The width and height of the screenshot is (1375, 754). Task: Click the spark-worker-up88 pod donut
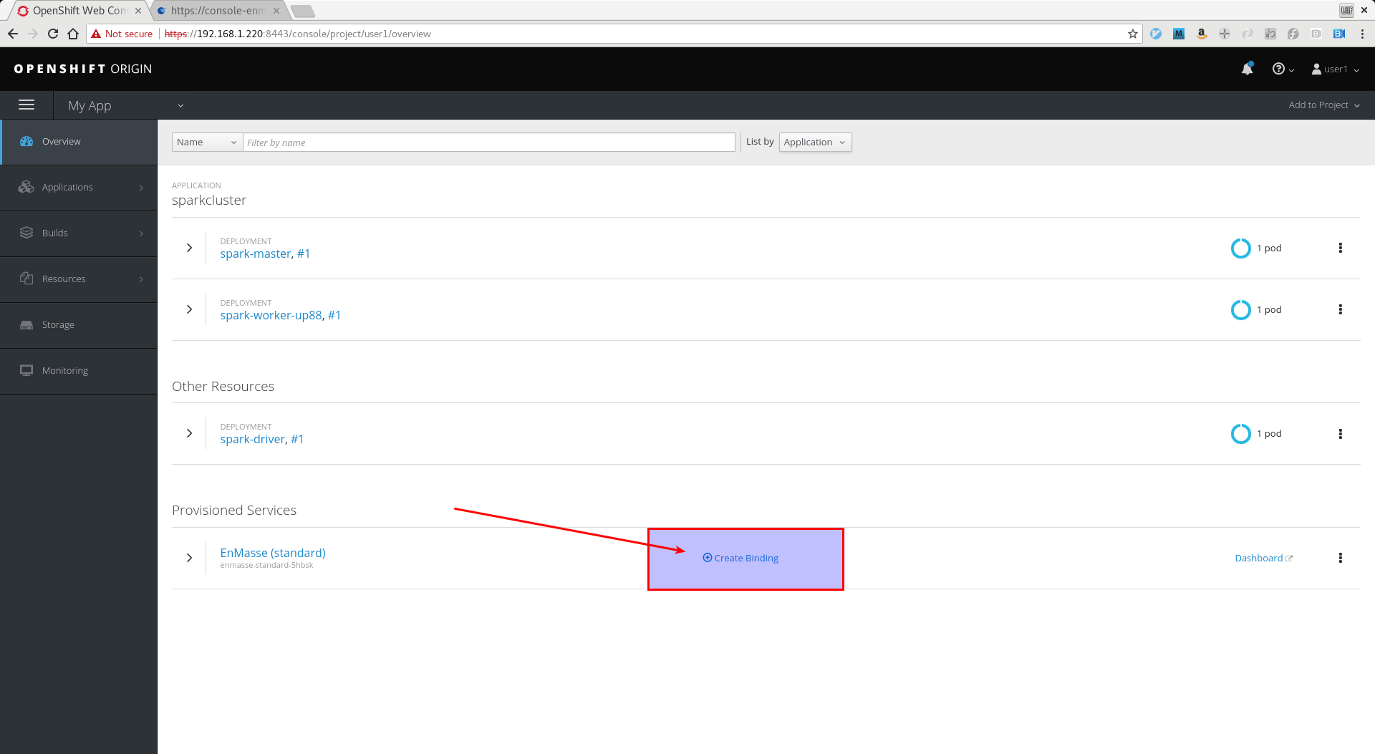click(x=1240, y=309)
